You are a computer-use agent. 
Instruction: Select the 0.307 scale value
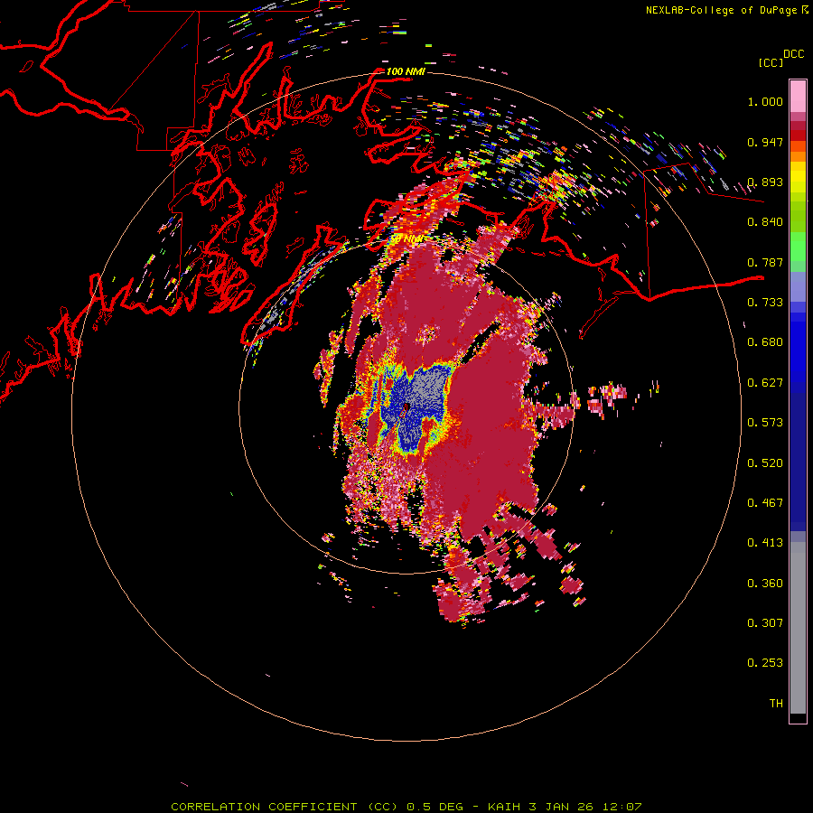(765, 623)
